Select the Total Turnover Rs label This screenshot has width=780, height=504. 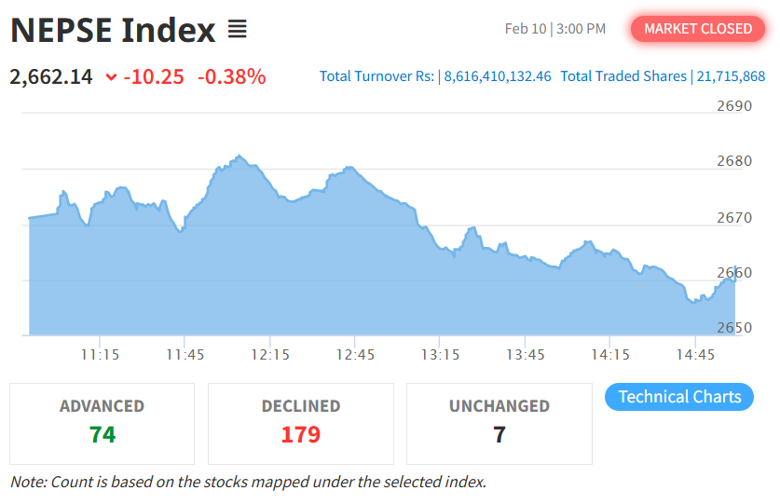click(376, 76)
